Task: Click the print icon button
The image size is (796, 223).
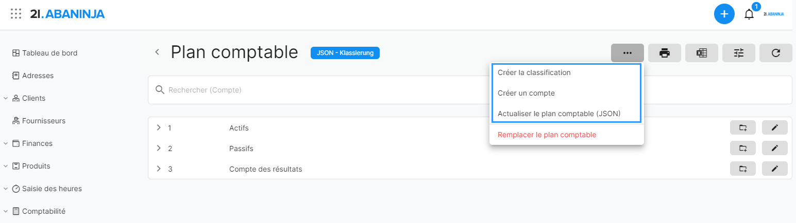Action: click(x=665, y=53)
